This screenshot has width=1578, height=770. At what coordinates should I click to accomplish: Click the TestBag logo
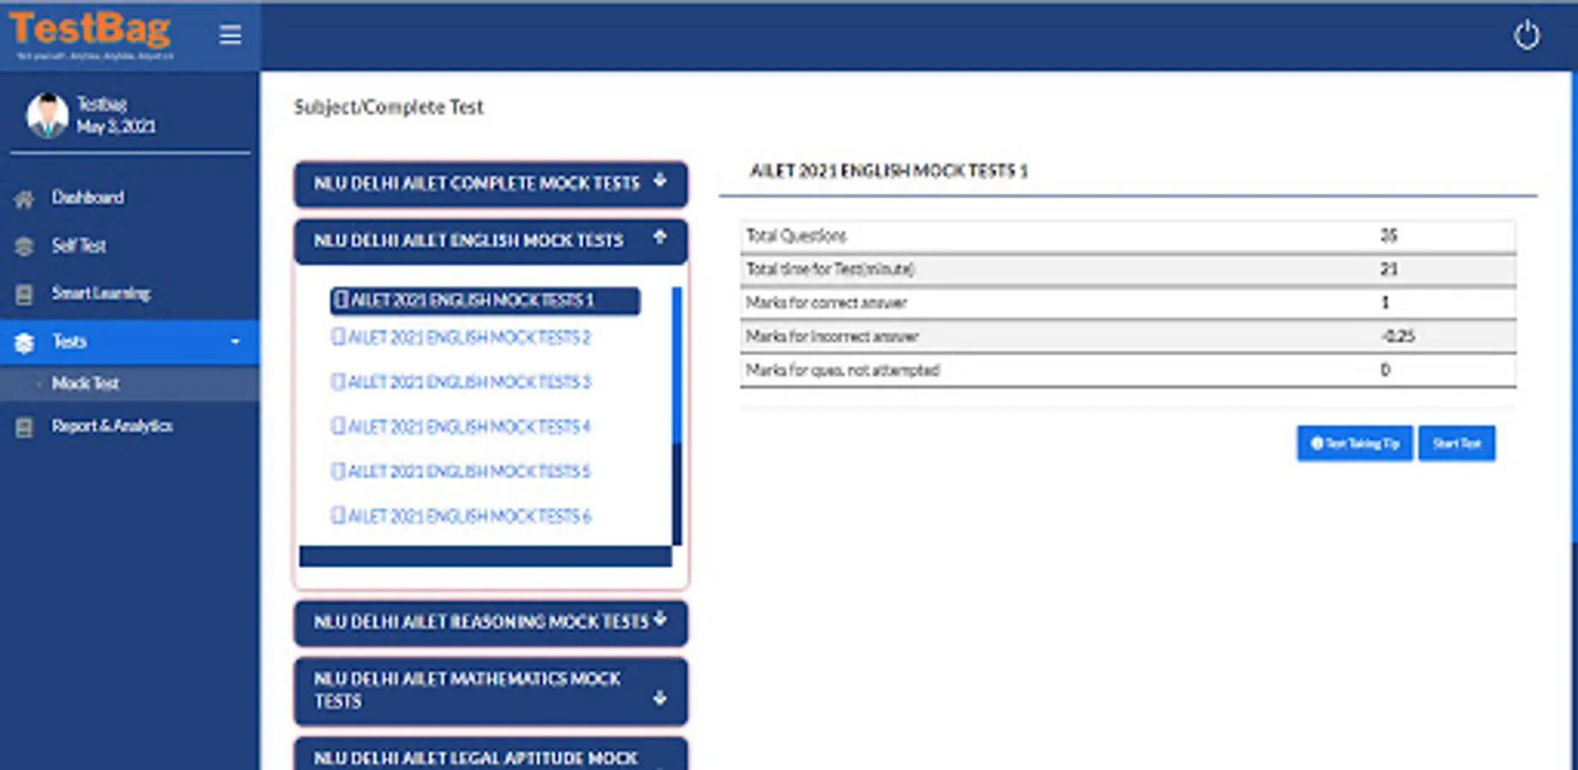point(90,34)
